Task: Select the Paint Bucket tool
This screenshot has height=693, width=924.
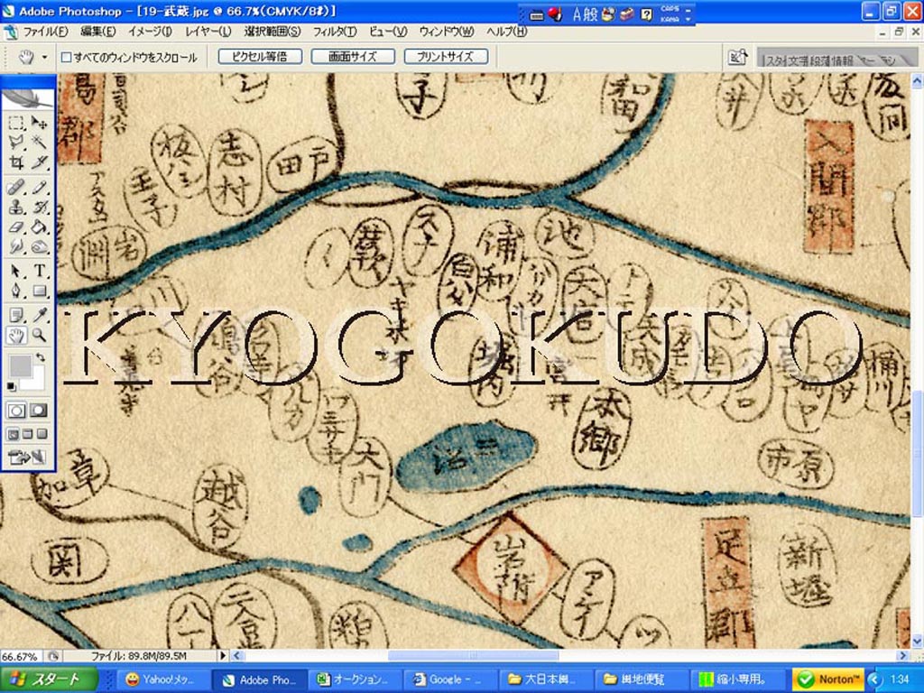Action: [39, 226]
